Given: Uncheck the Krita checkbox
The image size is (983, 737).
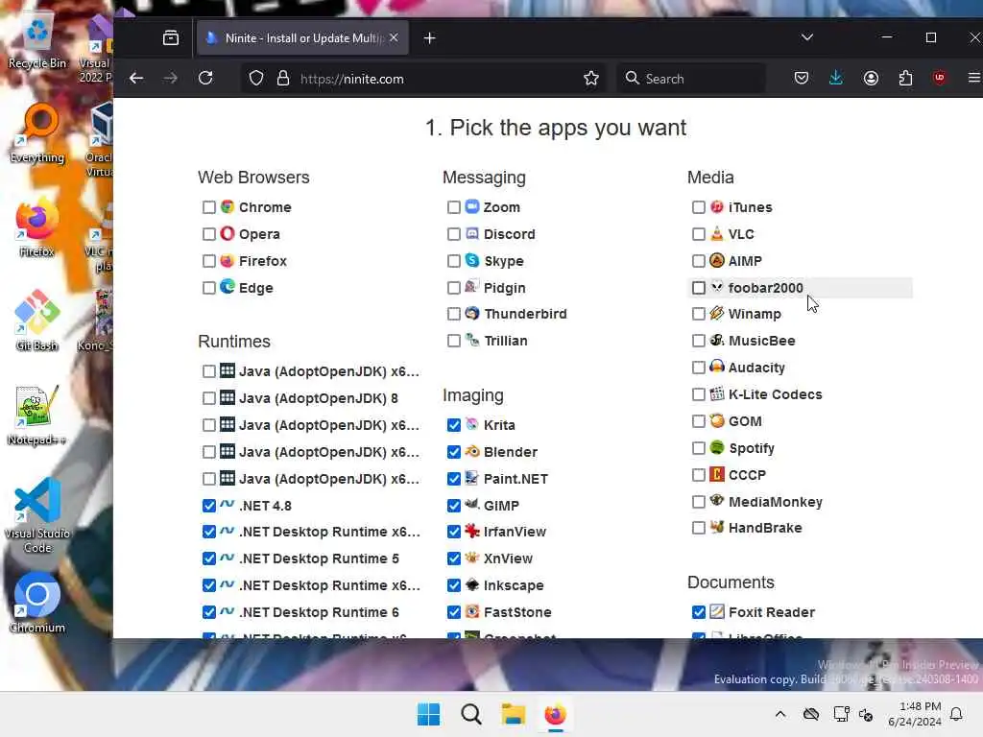Looking at the screenshot, I should (x=453, y=425).
